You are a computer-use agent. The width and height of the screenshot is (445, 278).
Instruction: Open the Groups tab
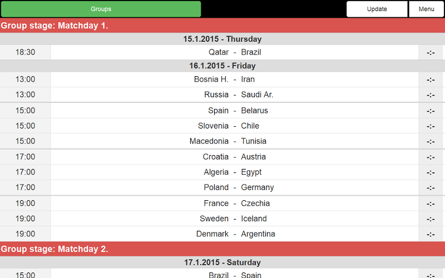tap(101, 9)
